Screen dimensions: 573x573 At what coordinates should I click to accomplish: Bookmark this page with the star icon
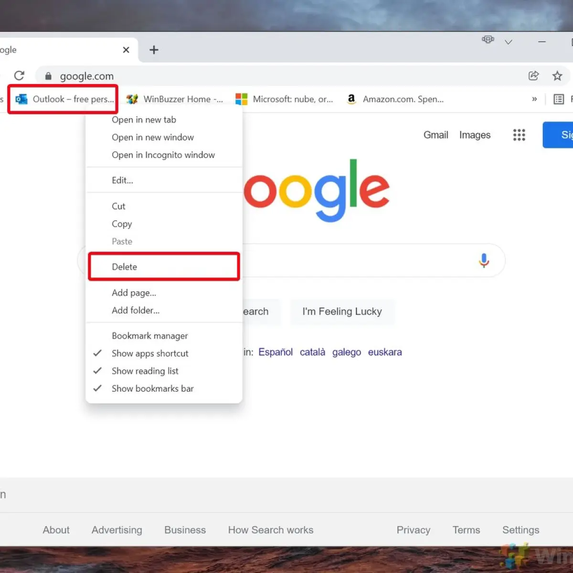pos(557,75)
